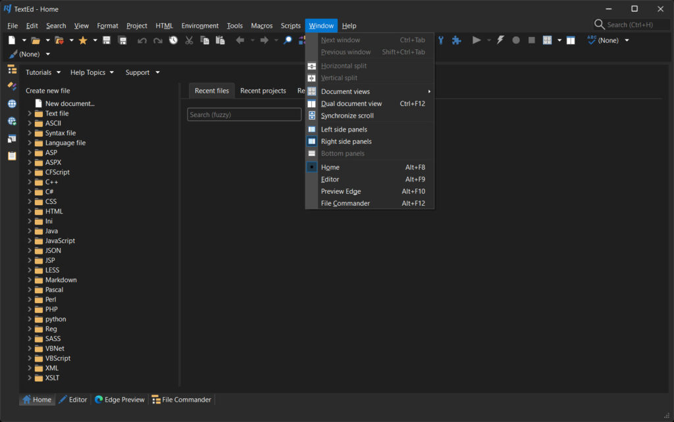Click the open folder toolbar icon
The width and height of the screenshot is (674, 422).
(36, 40)
